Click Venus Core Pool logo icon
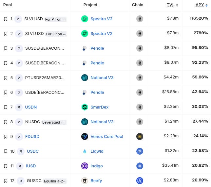 [x=85, y=137]
